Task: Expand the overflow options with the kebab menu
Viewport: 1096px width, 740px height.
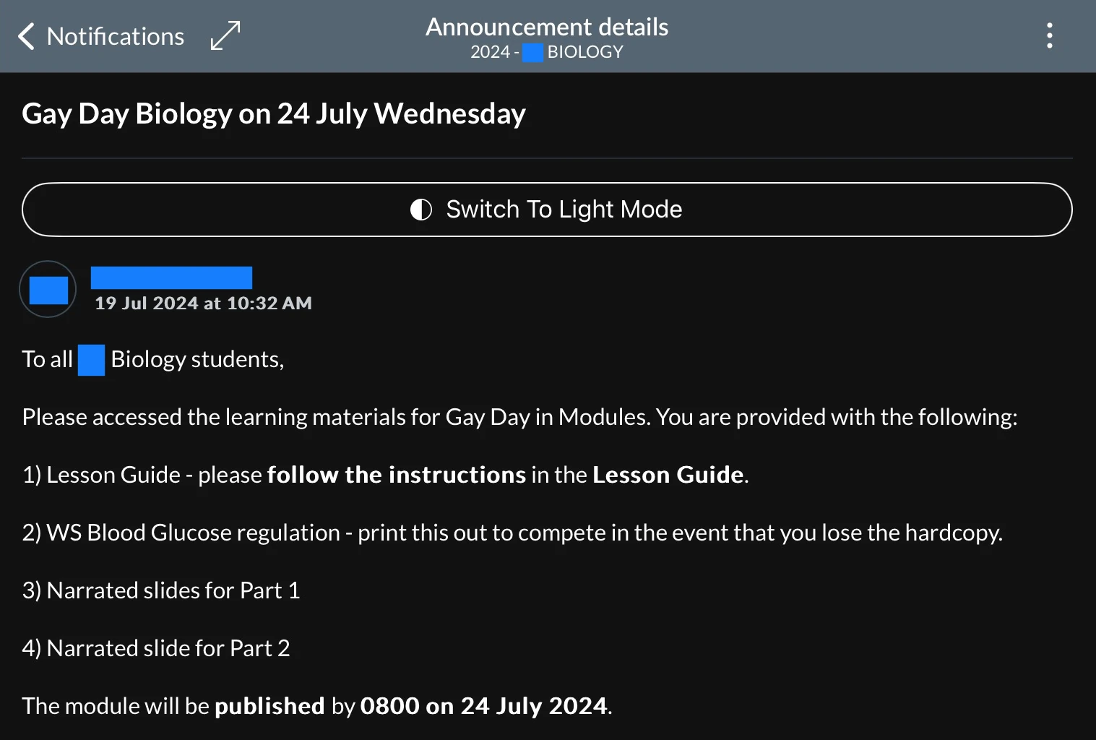Action: coord(1049,35)
